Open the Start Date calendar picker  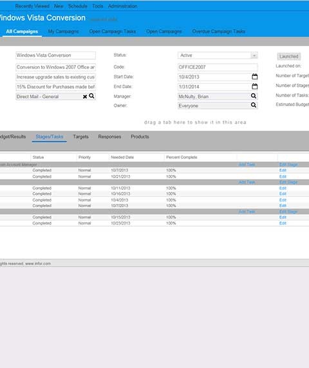click(254, 77)
